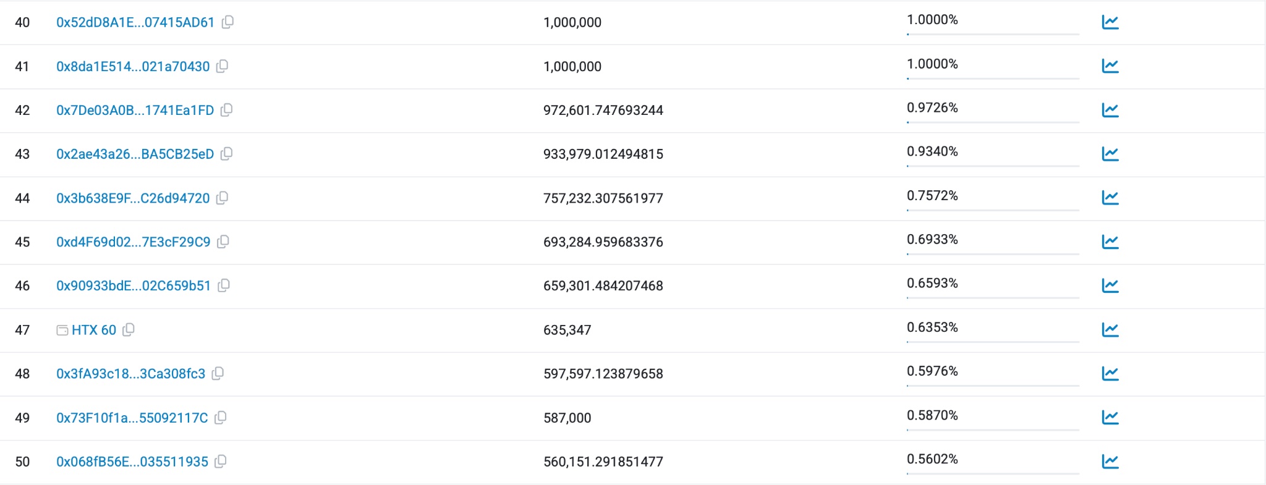Copy address 0x068fB56E...035511935

pyautogui.click(x=221, y=462)
